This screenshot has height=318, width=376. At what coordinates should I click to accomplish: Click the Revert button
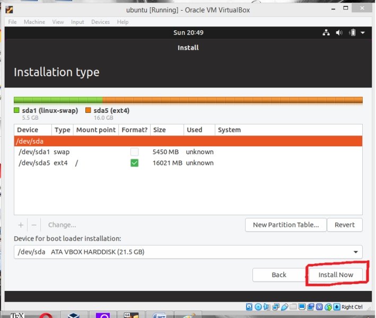(345, 225)
